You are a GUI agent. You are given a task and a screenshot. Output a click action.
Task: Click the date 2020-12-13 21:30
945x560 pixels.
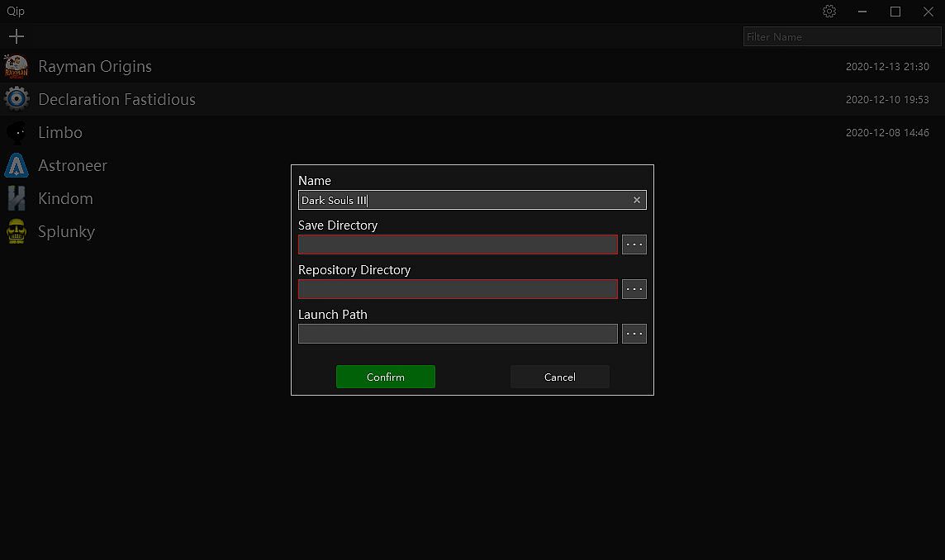[887, 66]
